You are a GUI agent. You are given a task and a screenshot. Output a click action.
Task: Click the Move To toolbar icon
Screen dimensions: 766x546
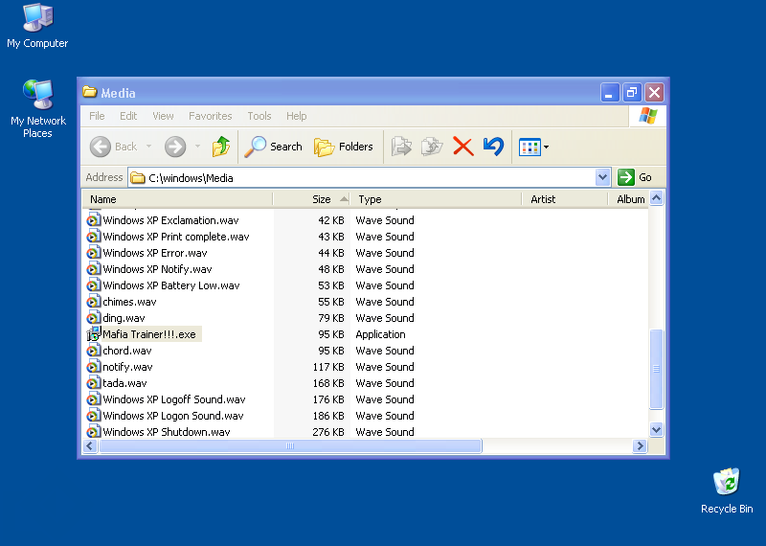401,147
